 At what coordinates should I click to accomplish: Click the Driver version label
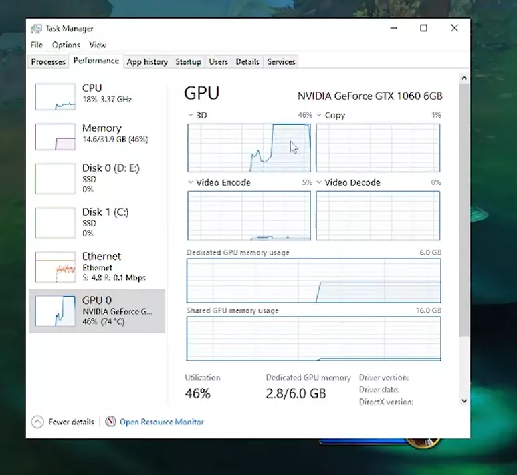click(384, 378)
